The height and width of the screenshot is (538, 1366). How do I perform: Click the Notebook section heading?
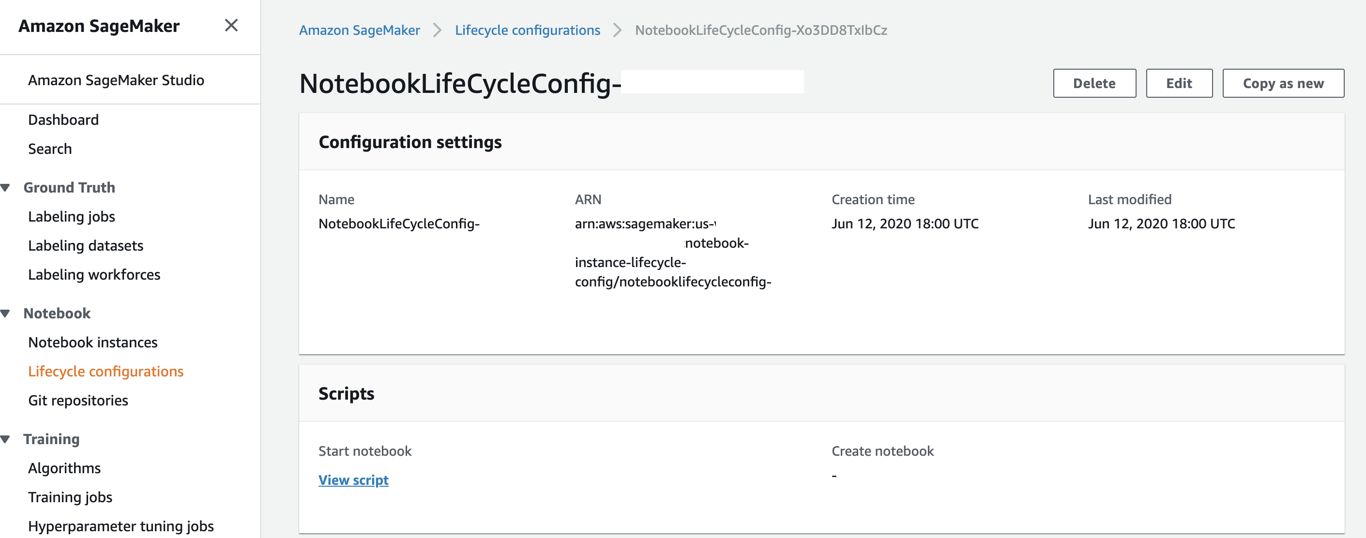coord(57,313)
